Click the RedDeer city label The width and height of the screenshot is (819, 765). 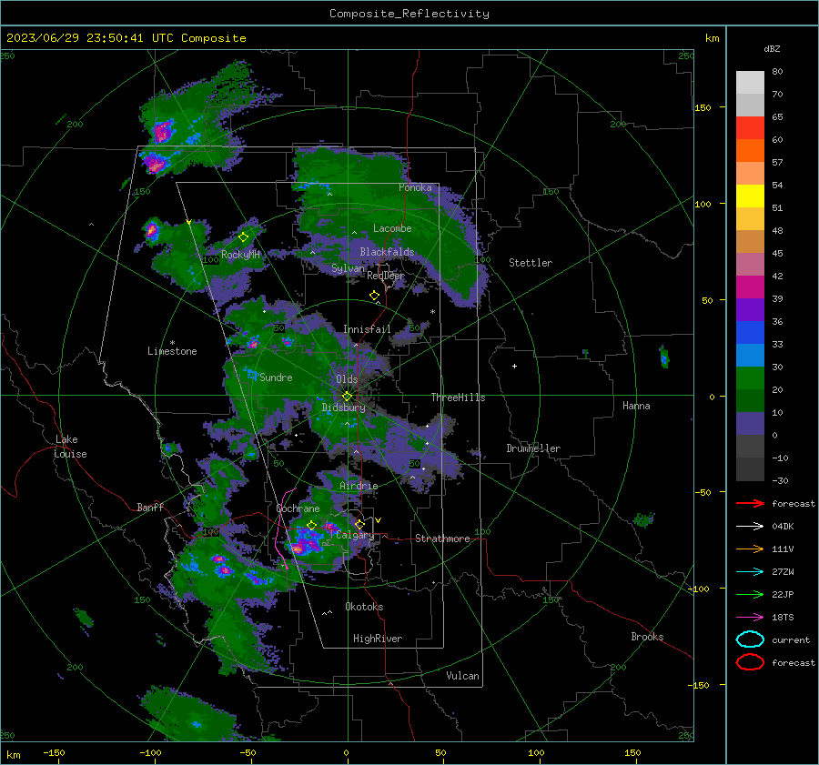point(386,276)
